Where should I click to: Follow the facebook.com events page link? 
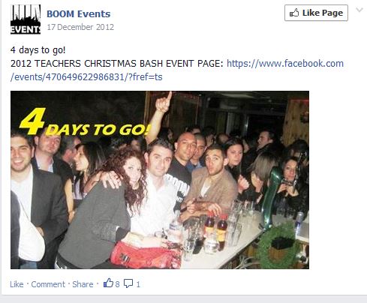pos(285,64)
